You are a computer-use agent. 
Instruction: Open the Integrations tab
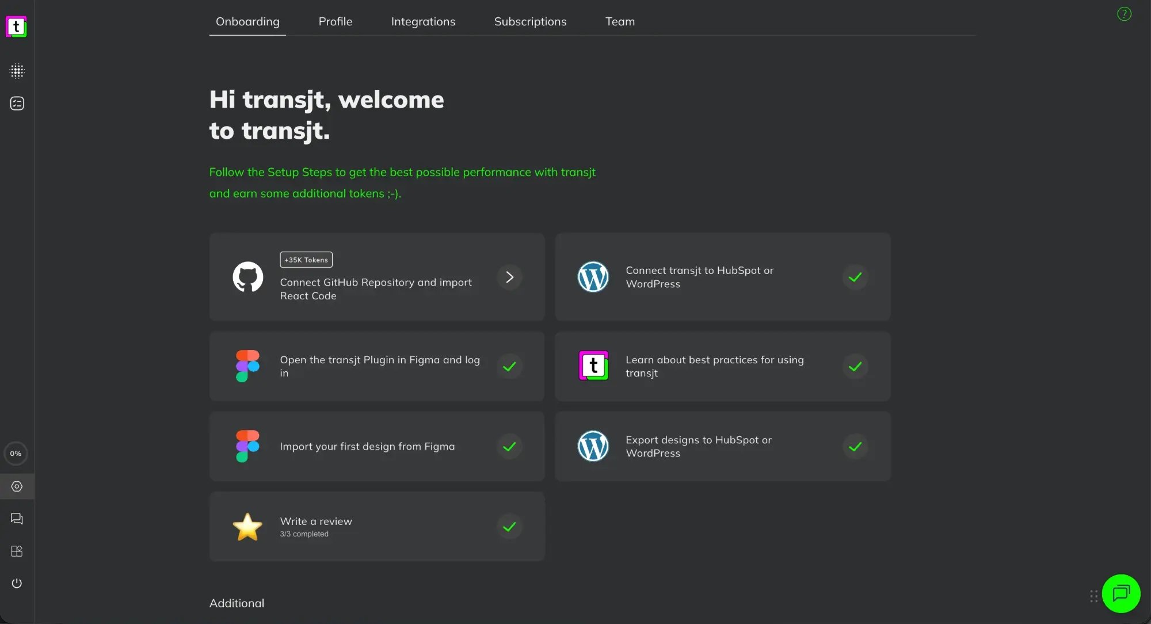pos(423,21)
